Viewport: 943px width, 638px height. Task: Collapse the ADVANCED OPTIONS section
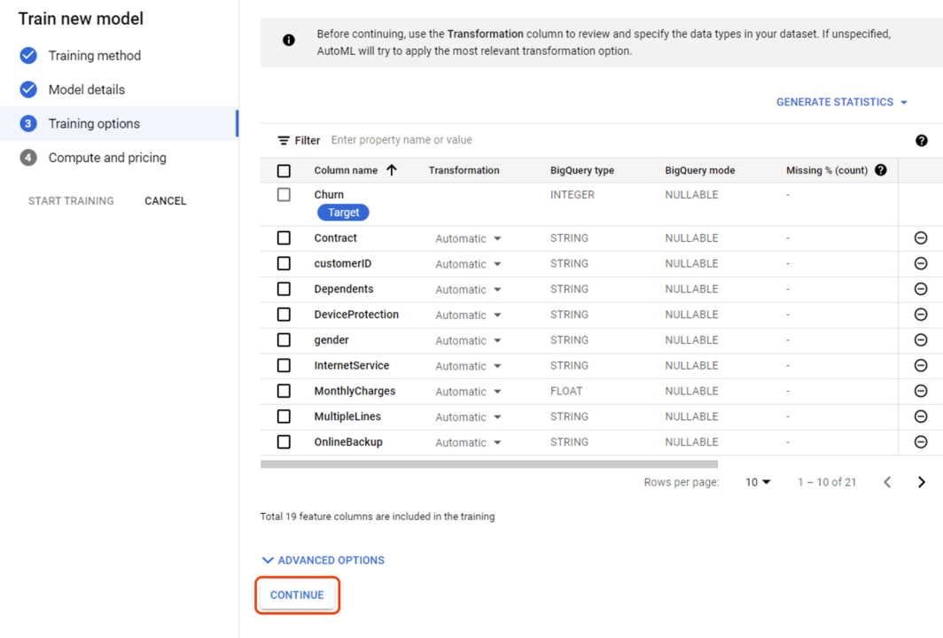(x=323, y=560)
